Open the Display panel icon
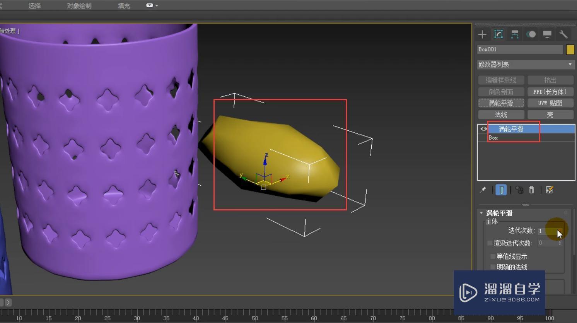The width and height of the screenshot is (577, 323). (x=547, y=34)
